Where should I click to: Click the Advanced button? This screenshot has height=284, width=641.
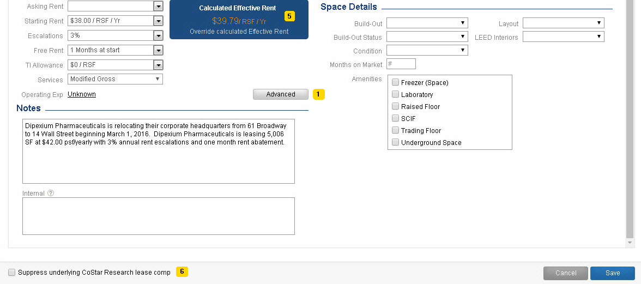point(280,94)
